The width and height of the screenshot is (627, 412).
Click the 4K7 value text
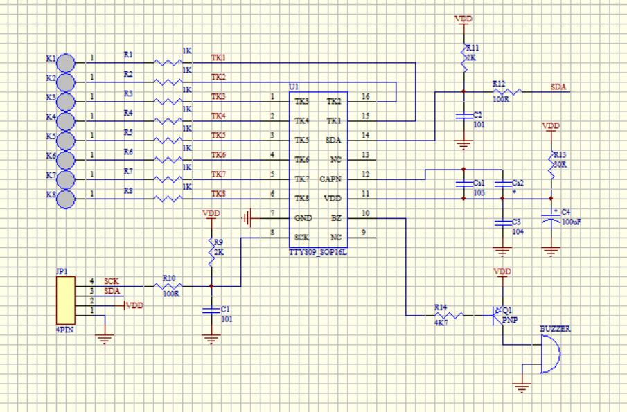pos(441,323)
